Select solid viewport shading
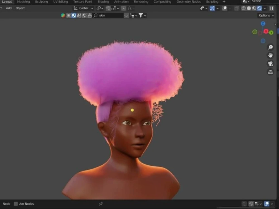The image size is (279, 209). tap(249, 8)
